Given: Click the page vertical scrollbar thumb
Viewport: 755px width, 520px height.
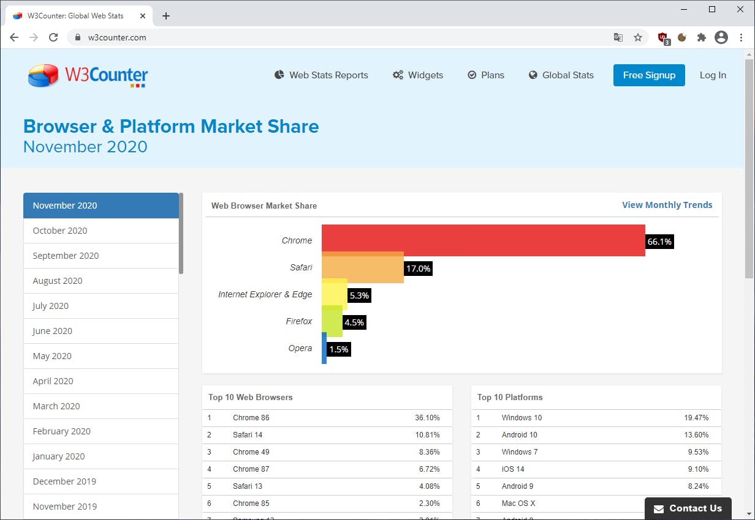Looking at the screenshot, I should (749, 169).
